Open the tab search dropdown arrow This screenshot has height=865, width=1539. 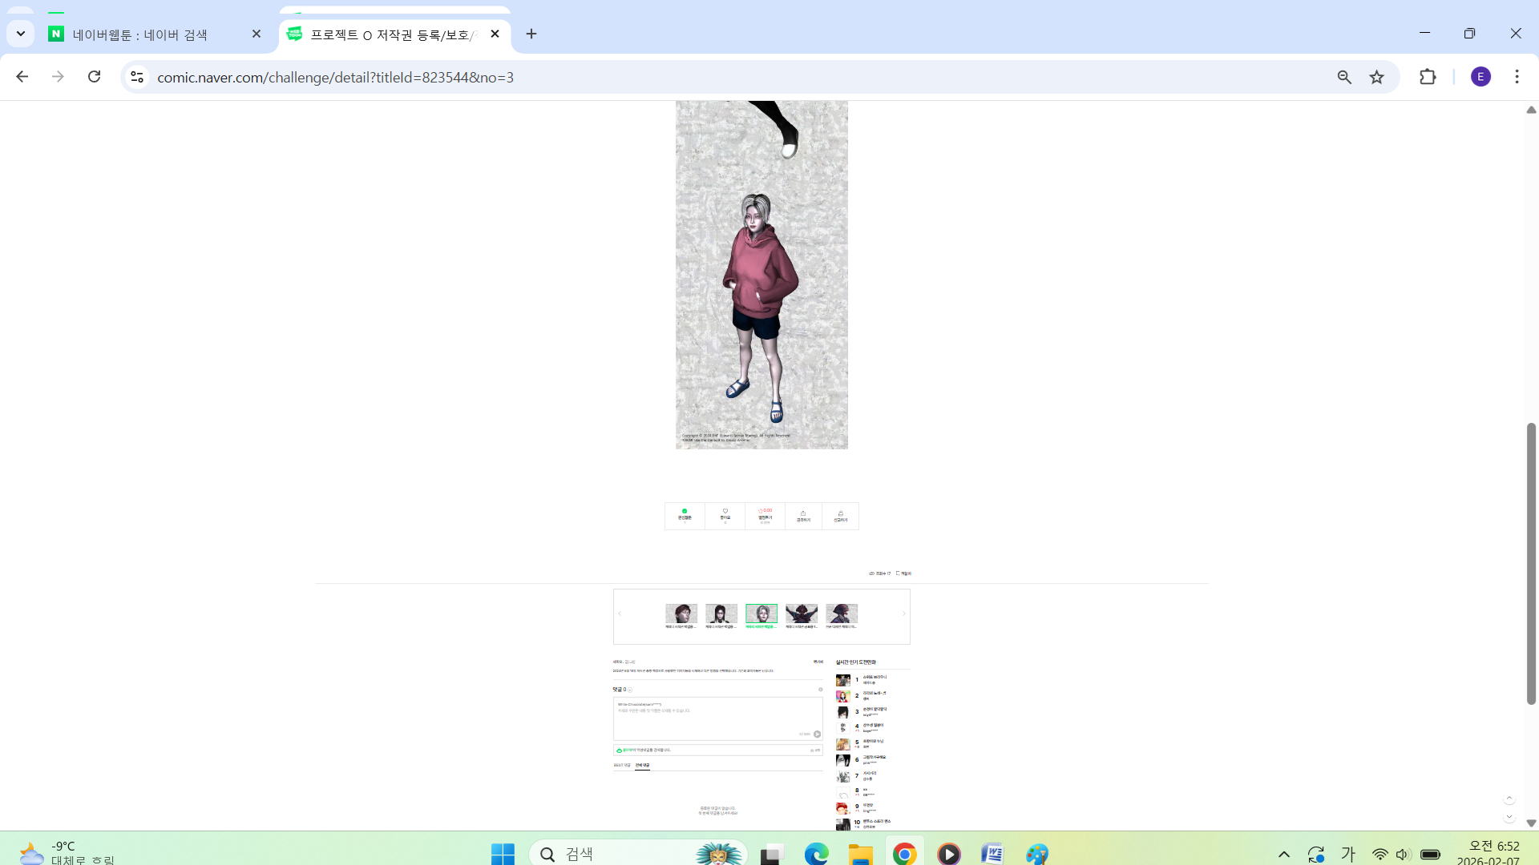point(21,34)
